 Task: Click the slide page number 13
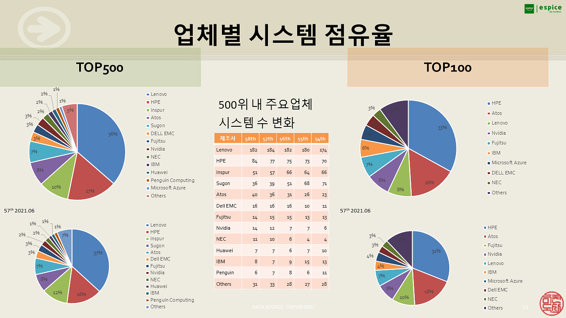(525, 307)
